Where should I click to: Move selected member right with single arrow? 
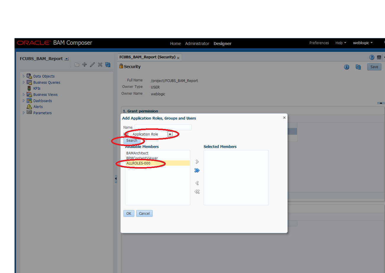pos(197,162)
